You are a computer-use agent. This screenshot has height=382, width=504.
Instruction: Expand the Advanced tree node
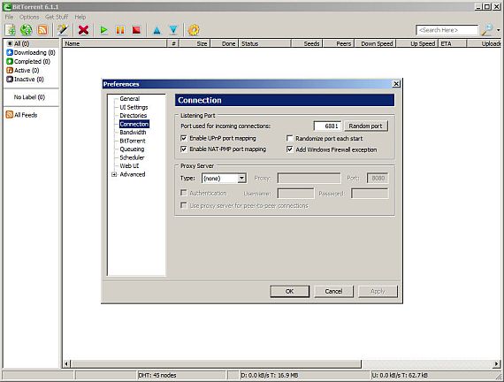click(114, 174)
